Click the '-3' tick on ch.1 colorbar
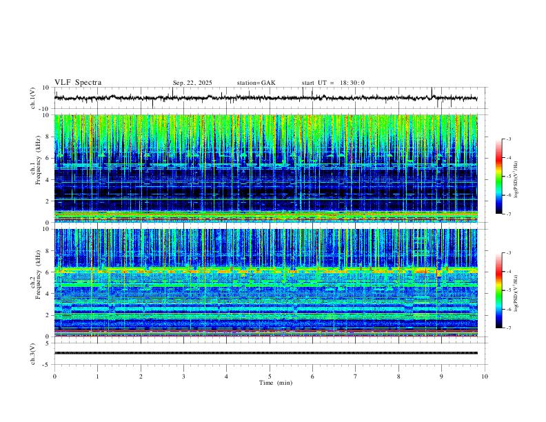Viewport: 546px width, 422px height. coord(508,139)
